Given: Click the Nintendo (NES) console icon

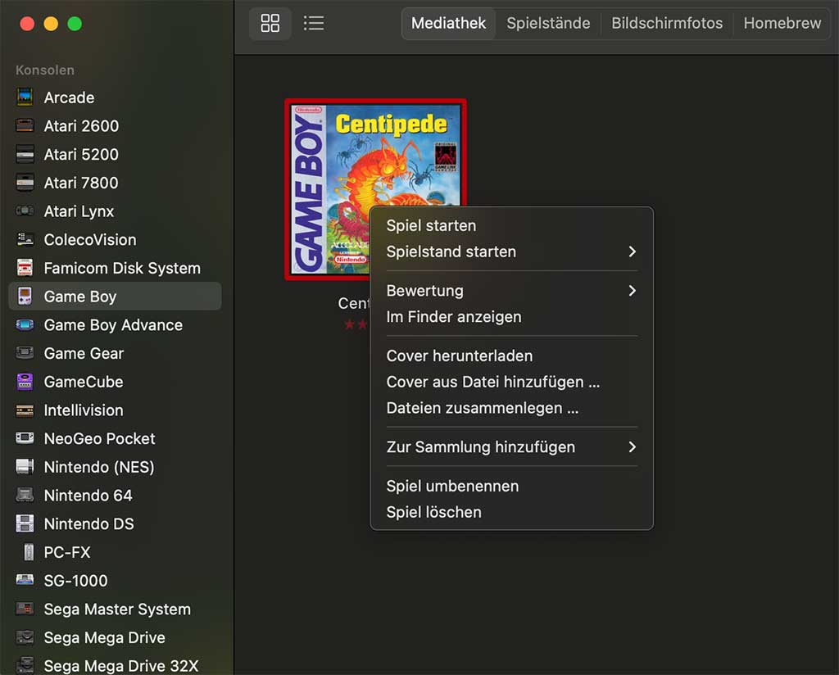Looking at the screenshot, I should 25,466.
